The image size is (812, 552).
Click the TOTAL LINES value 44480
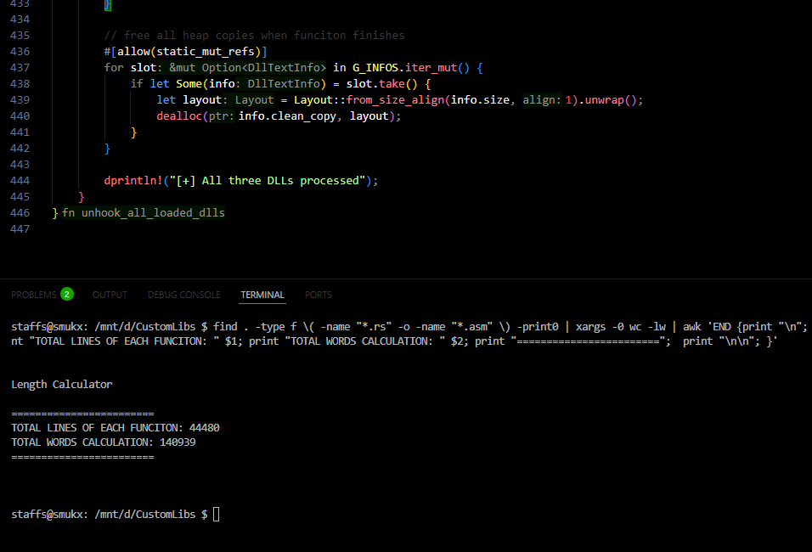tap(205, 428)
